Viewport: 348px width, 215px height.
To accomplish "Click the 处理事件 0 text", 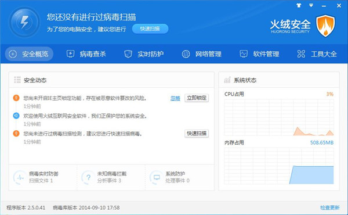I will 177,181.
